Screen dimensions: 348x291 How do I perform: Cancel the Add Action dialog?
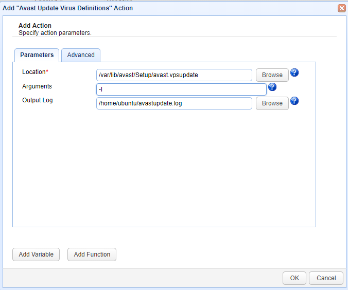(326, 278)
